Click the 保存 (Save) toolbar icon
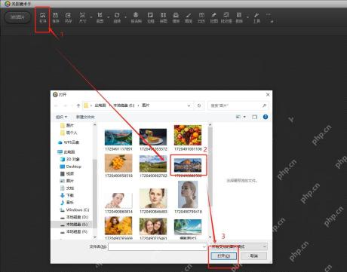This screenshot has height=272, width=347. tap(56, 18)
